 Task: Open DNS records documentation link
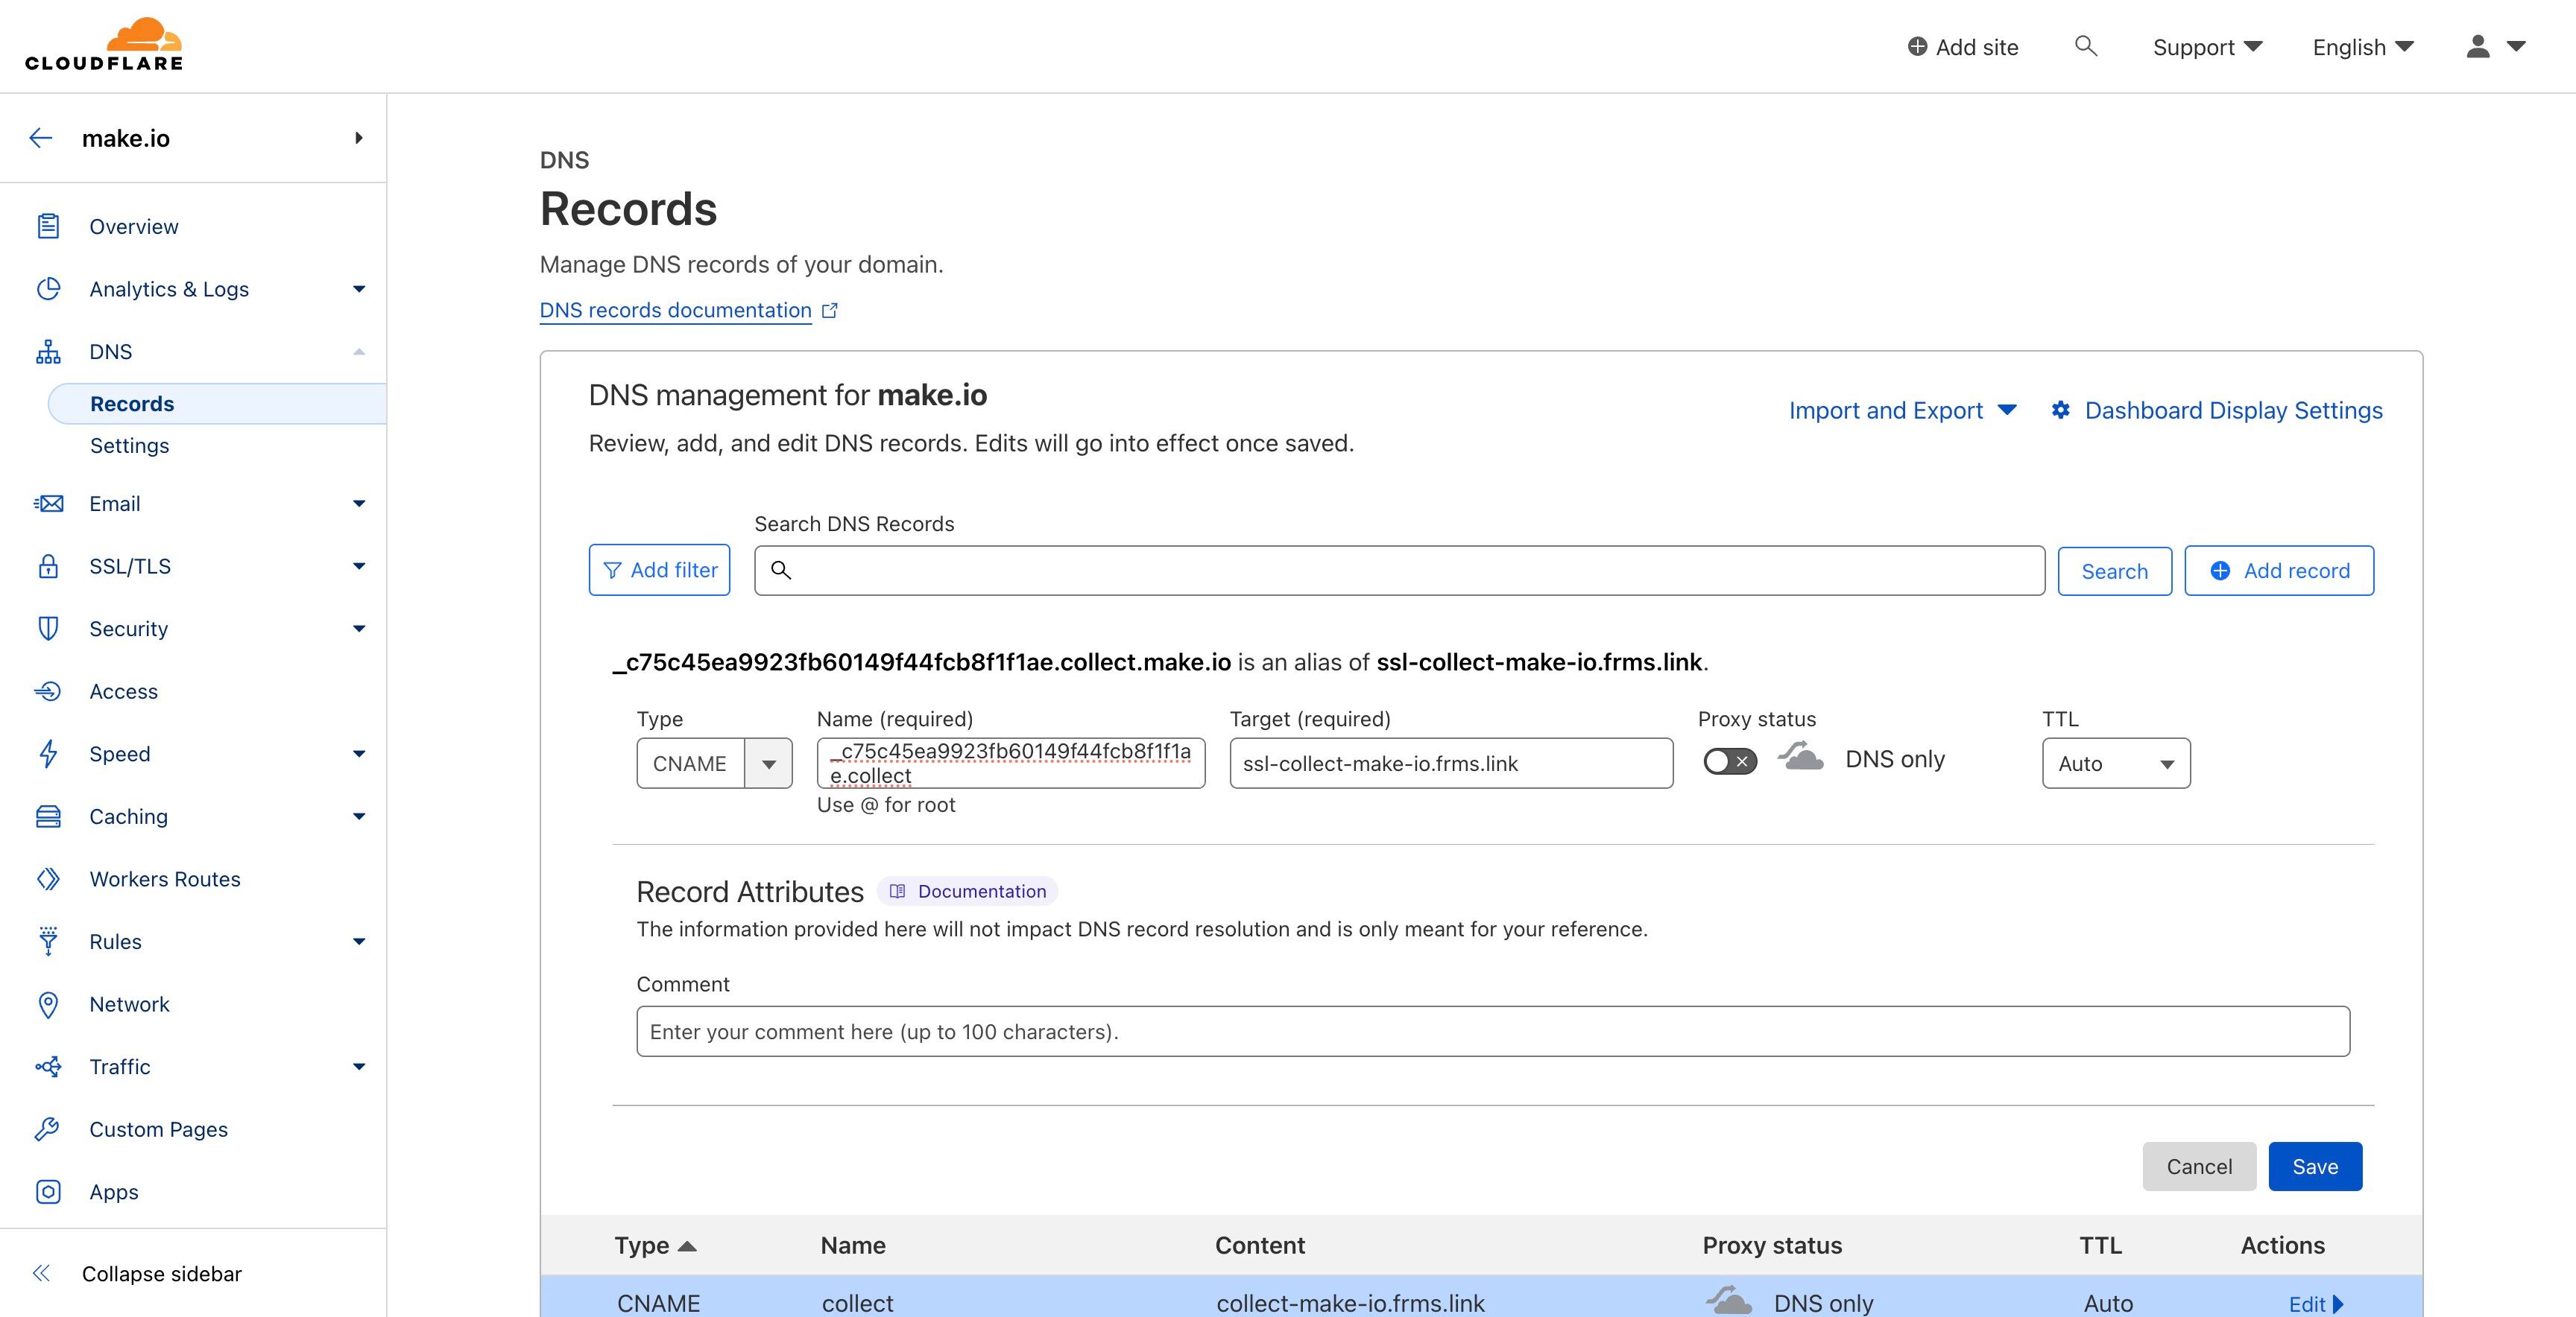pos(675,311)
